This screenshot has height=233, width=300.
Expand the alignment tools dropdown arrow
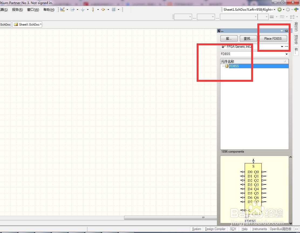[x=77, y=9]
